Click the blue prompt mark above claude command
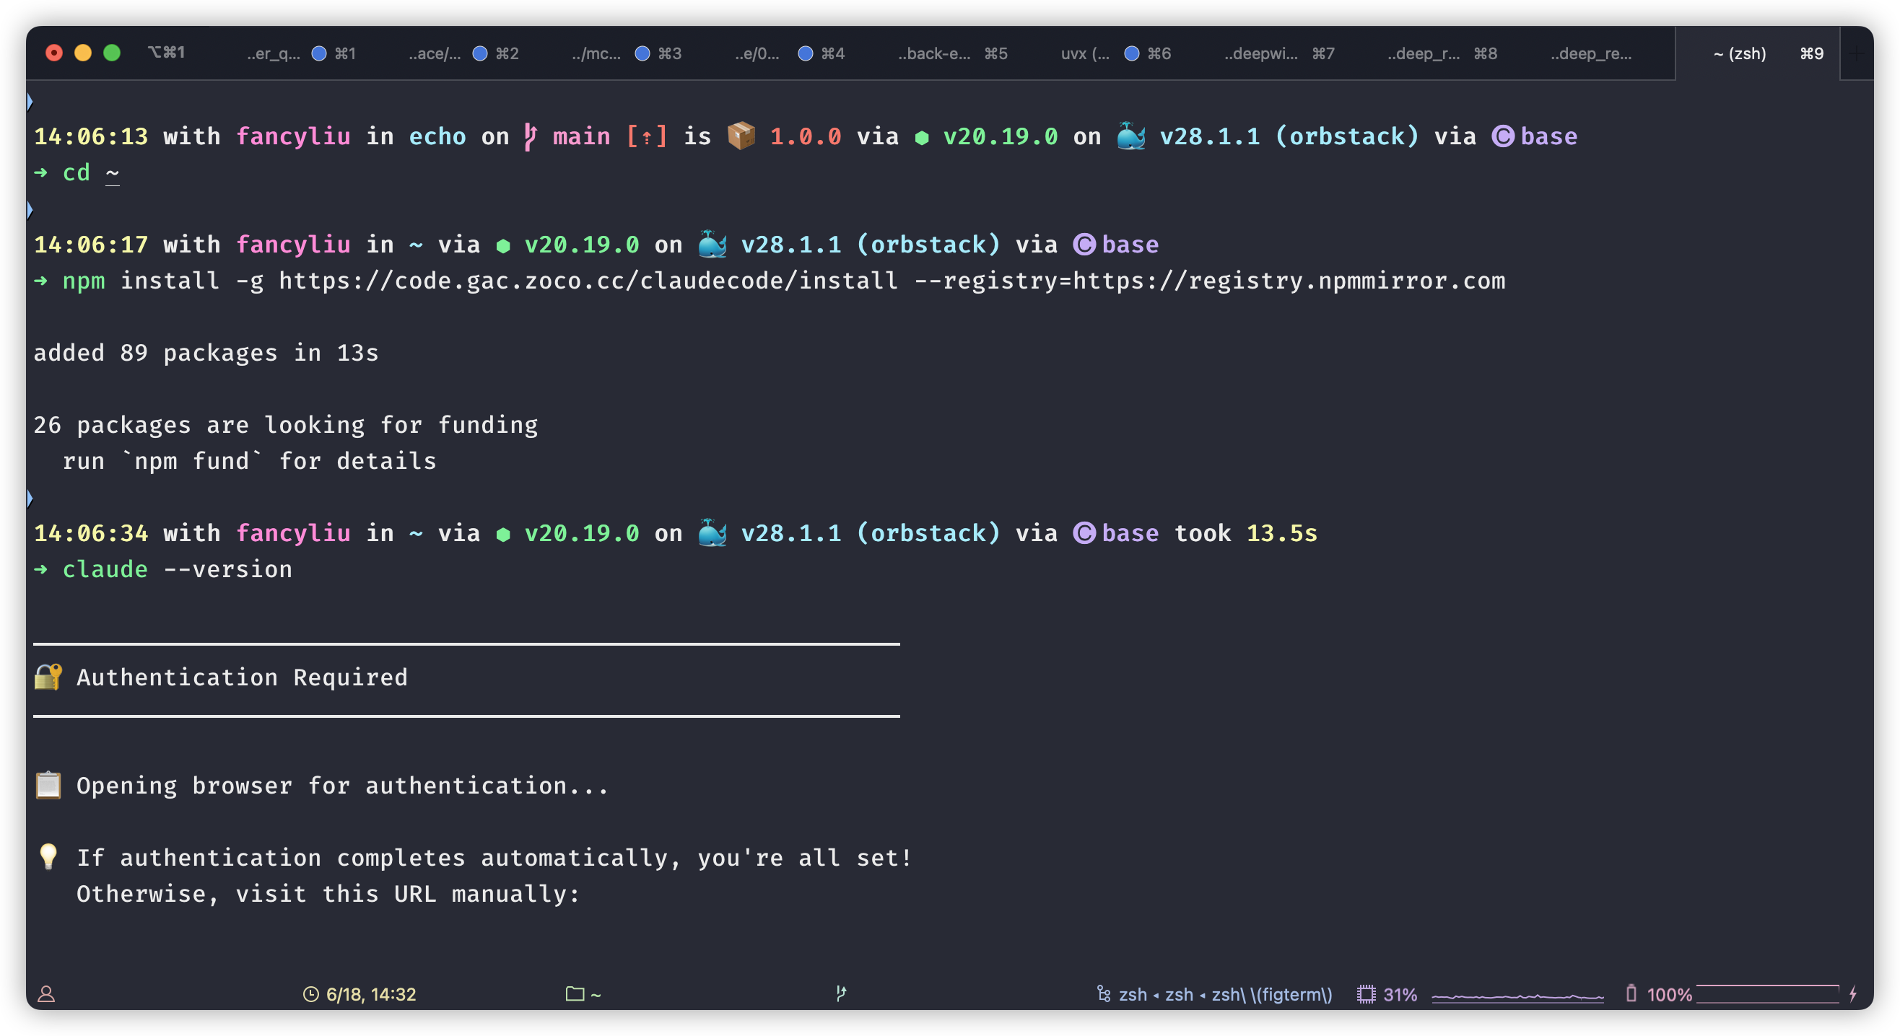Image resolution: width=1900 pixels, height=1036 pixels. [x=30, y=499]
